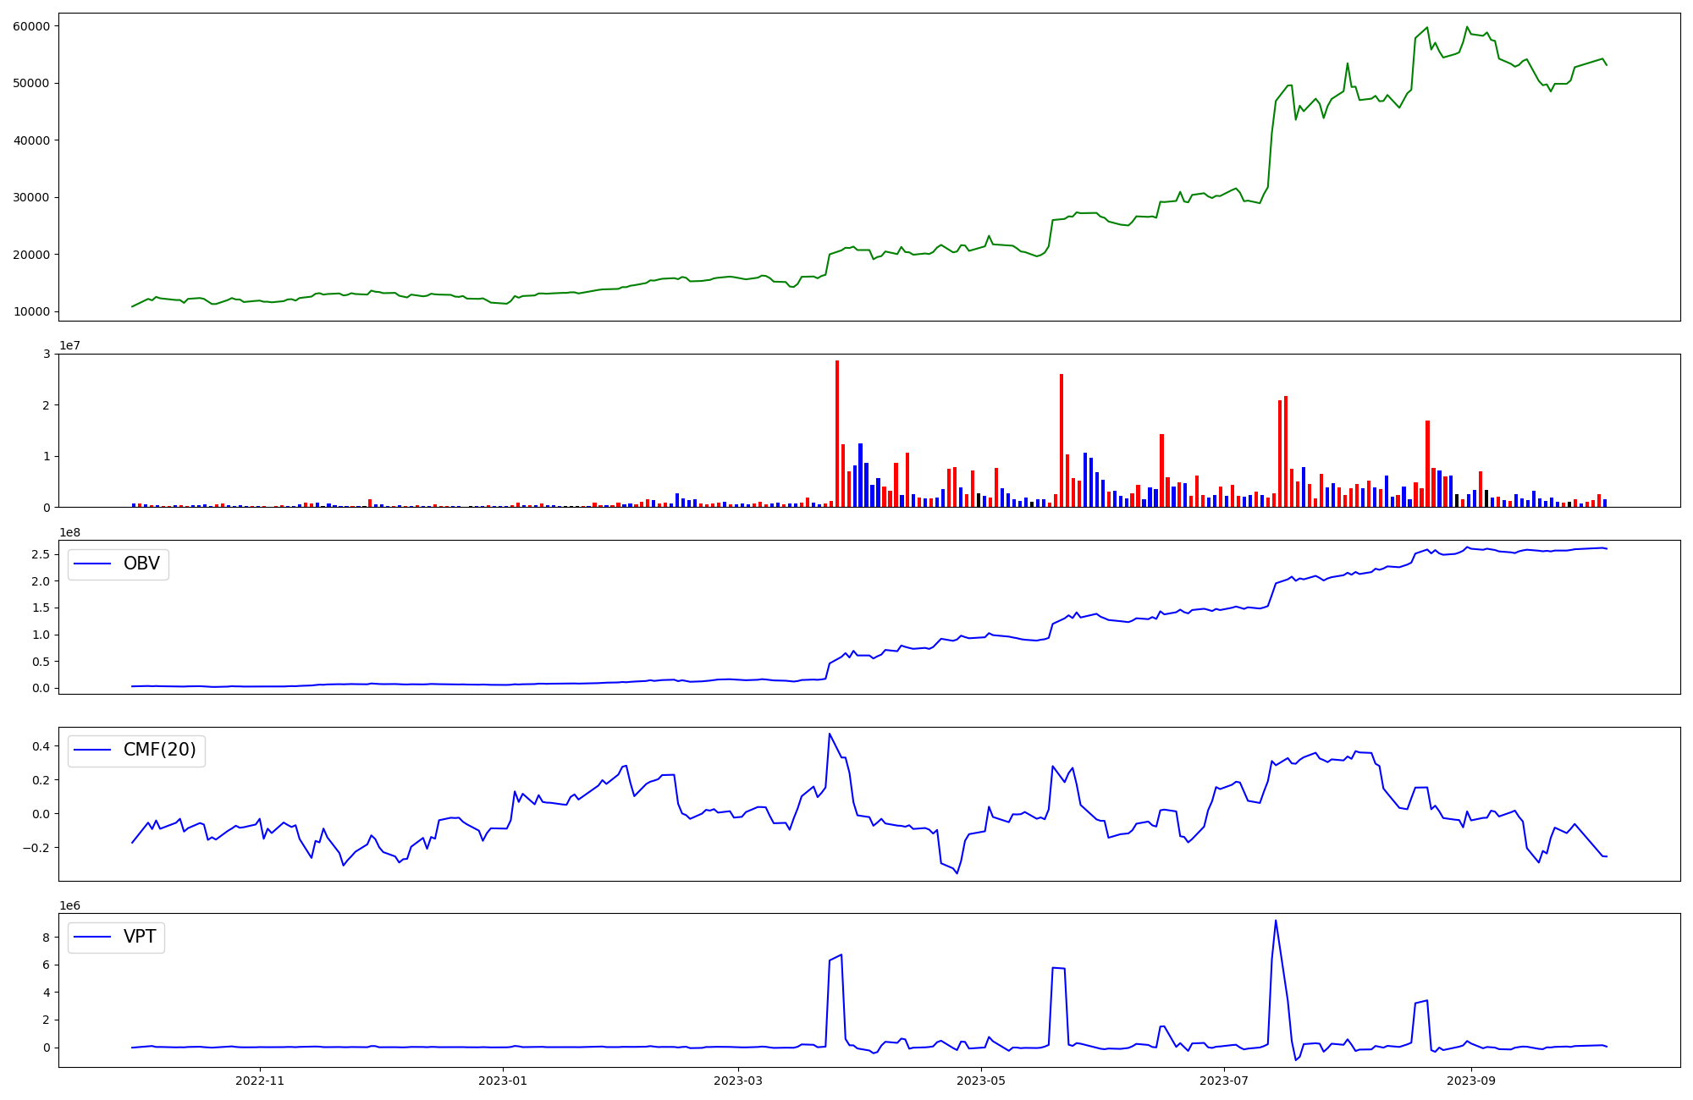Click the 2.5 tick on the OBV axis
Viewport: 1693px width, 1100px height.
(x=41, y=554)
